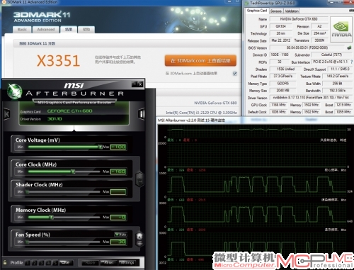This screenshot has width=354, height=270.
Task: Click the Profile lock icon in Afterburner
Action: pos(5,262)
